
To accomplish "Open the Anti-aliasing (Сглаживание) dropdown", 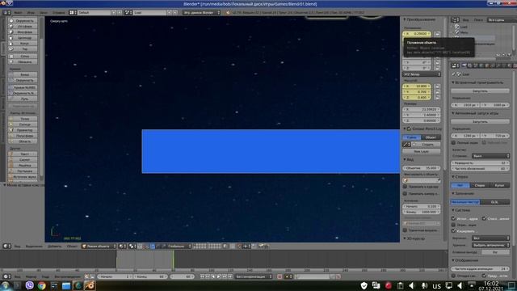I will (490, 156).
